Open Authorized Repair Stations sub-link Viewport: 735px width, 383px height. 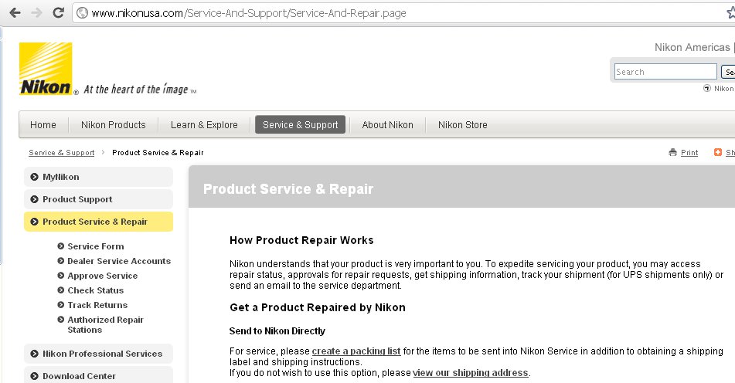pos(105,324)
